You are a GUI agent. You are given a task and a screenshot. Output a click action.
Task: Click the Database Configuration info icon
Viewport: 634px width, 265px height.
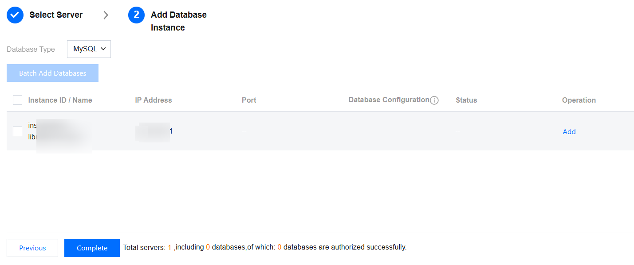pyautogui.click(x=434, y=100)
